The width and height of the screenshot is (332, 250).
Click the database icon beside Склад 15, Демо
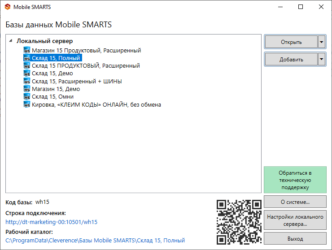[26, 73]
